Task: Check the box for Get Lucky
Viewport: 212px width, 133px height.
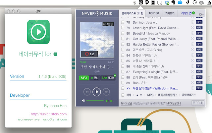Action: (123, 39)
